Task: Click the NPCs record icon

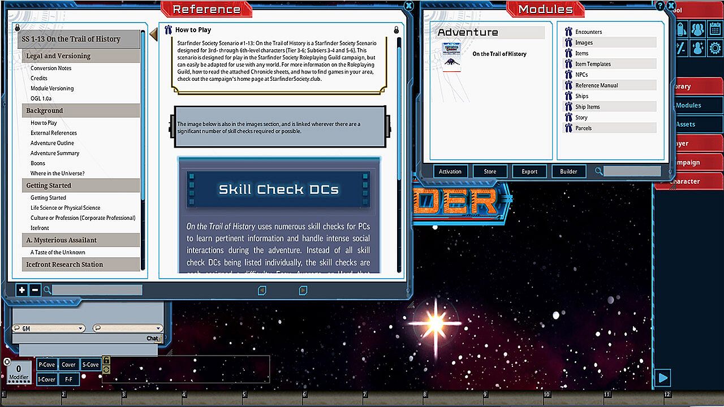Action: (568, 75)
